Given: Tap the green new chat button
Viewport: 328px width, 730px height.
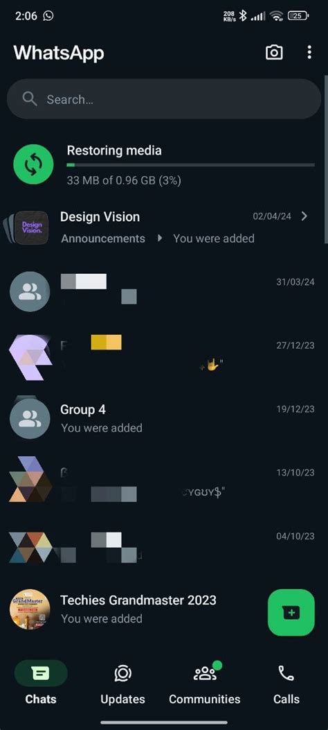Looking at the screenshot, I should 291,612.
